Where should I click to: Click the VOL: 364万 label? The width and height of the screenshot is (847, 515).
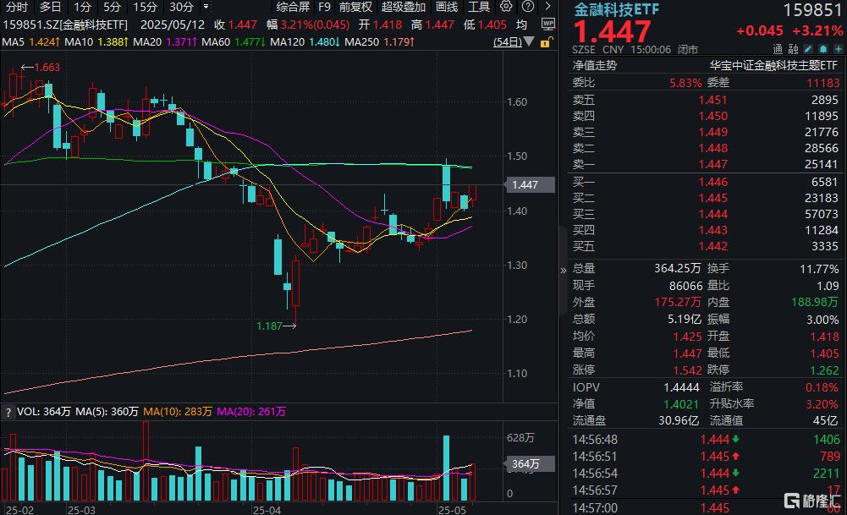(x=44, y=411)
